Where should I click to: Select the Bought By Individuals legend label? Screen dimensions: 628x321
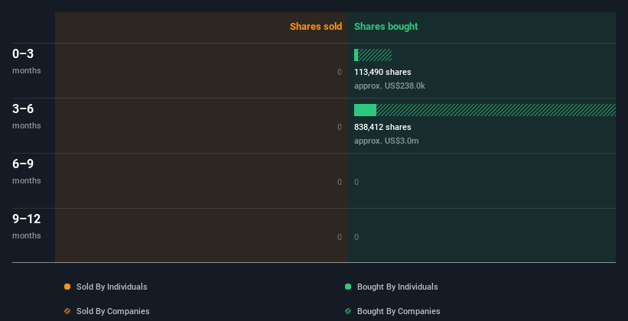pyautogui.click(x=397, y=287)
